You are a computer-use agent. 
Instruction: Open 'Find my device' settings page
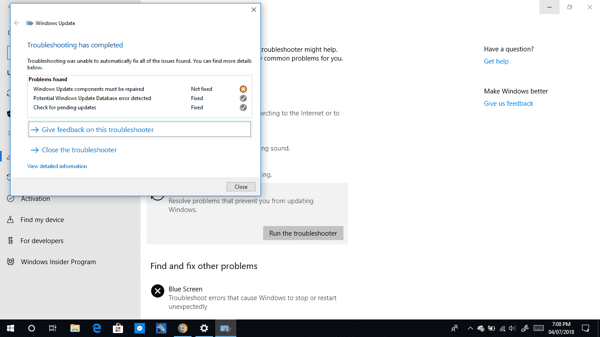click(70, 220)
